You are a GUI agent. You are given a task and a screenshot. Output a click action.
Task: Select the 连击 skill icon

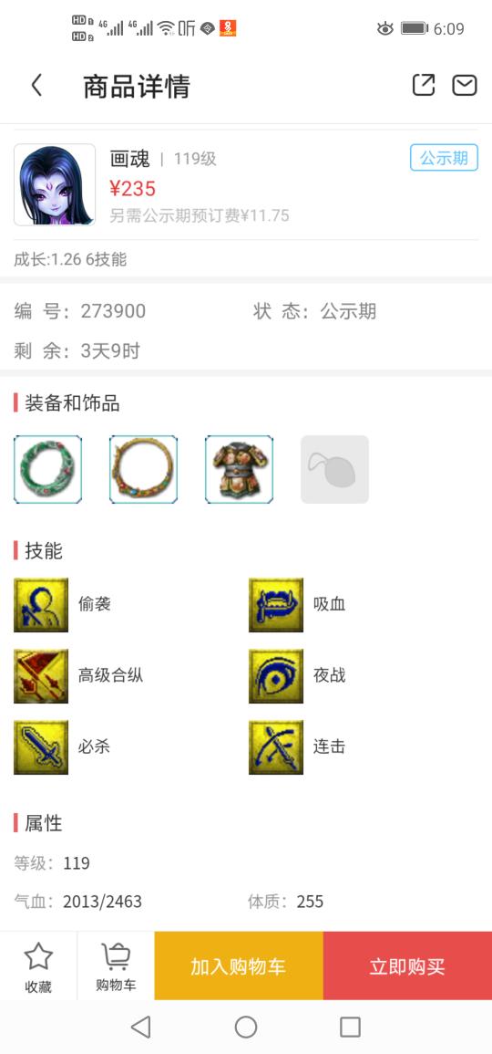click(276, 747)
